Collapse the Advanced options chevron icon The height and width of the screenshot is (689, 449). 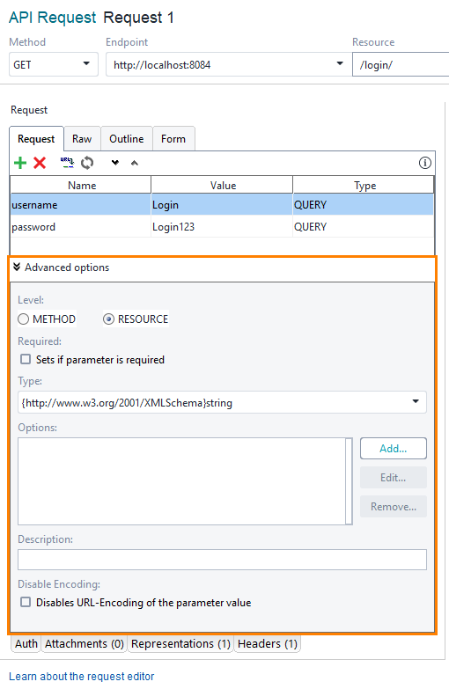tap(17, 268)
